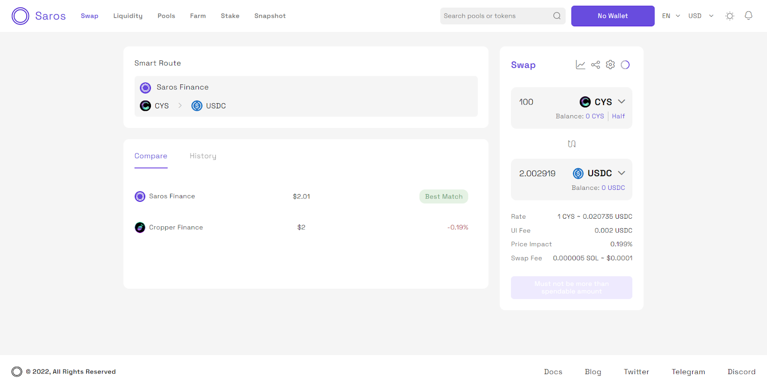The width and height of the screenshot is (767, 387).
Task: Click the CYS icon in Smart Route
Action: click(145, 106)
